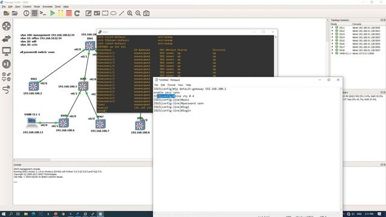This screenshot has width=386, height=217.
Task: Open console to all devices icon
Action: pos(43,13)
